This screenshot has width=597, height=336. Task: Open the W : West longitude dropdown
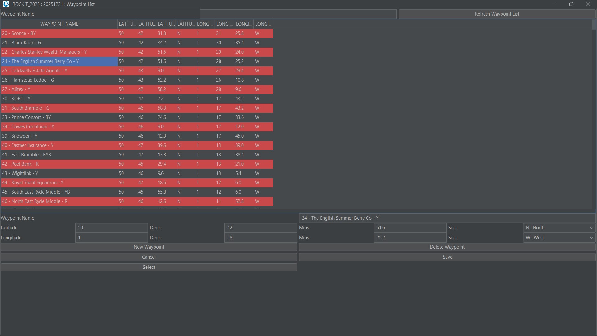tap(559, 238)
